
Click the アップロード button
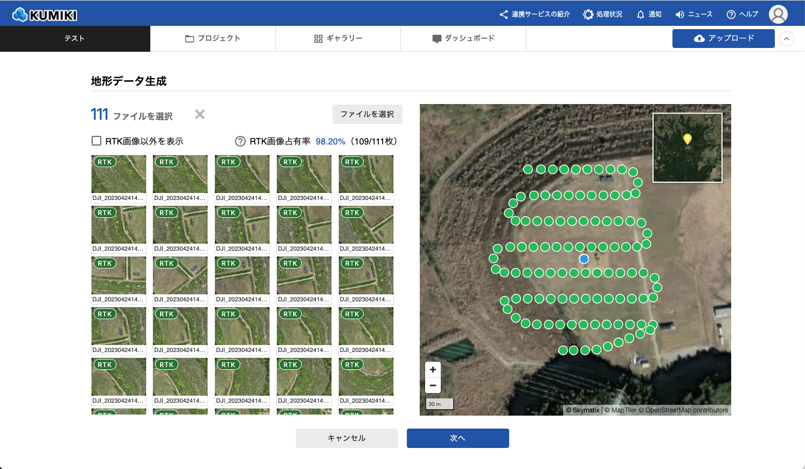click(x=723, y=39)
